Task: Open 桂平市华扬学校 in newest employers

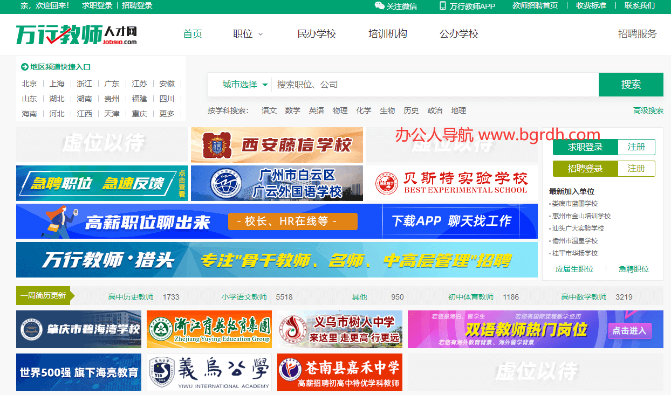Action: coord(575,253)
